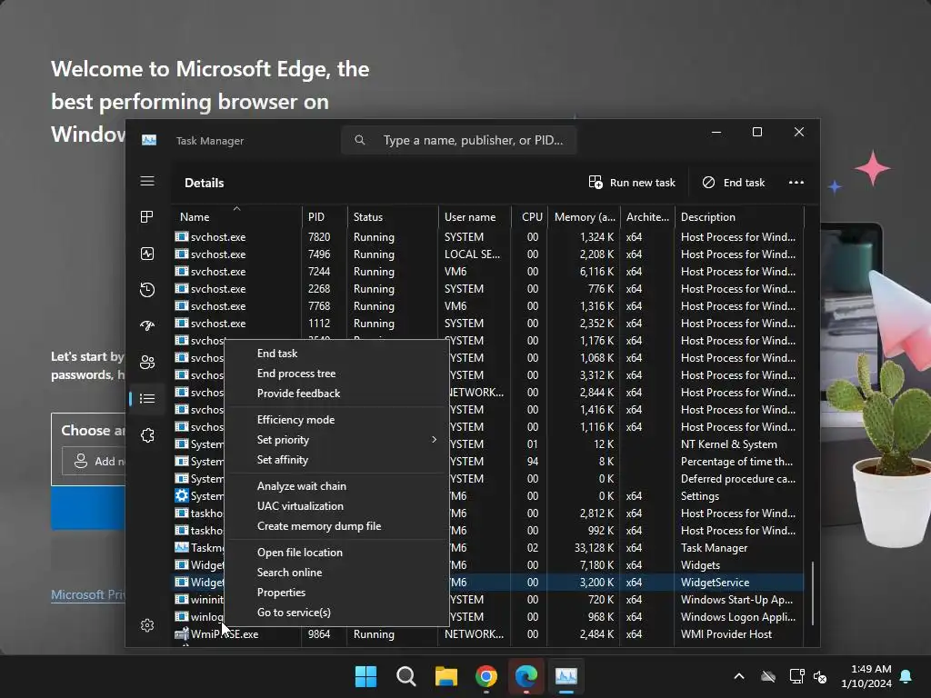The image size is (931, 698).
Task: Sort by the CPU column header
Action: click(x=529, y=216)
